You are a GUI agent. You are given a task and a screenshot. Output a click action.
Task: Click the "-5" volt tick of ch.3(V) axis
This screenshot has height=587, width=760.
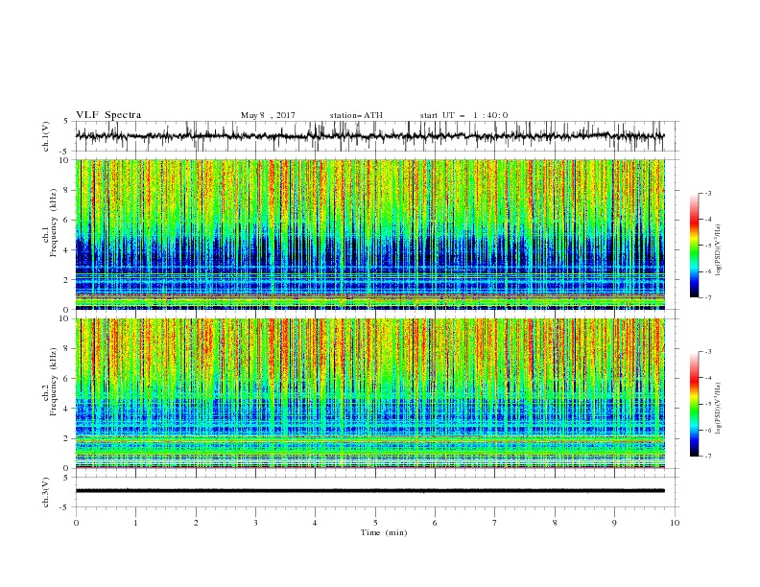[65, 507]
